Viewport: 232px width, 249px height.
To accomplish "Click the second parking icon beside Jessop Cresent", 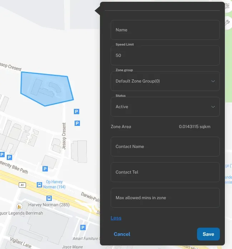I will point(77,123).
